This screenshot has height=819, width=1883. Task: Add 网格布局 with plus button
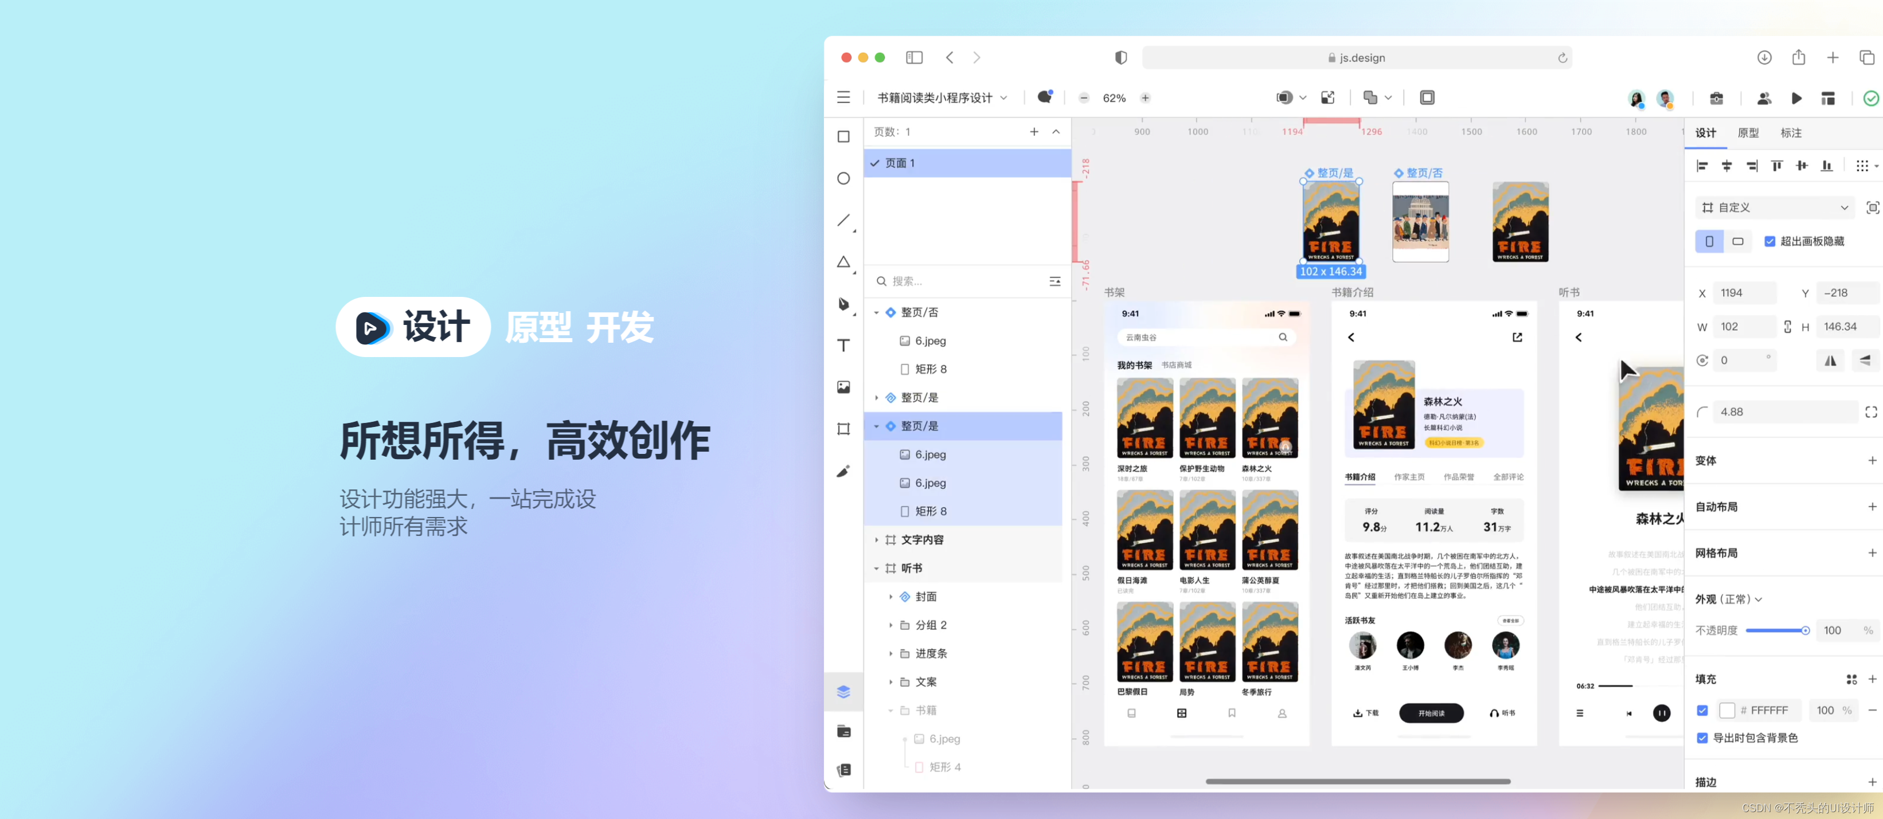(x=1872, y=552)
